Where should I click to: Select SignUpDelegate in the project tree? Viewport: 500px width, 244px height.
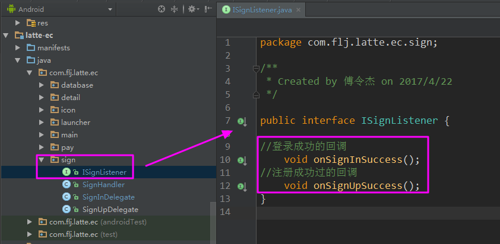coord(110,210)
